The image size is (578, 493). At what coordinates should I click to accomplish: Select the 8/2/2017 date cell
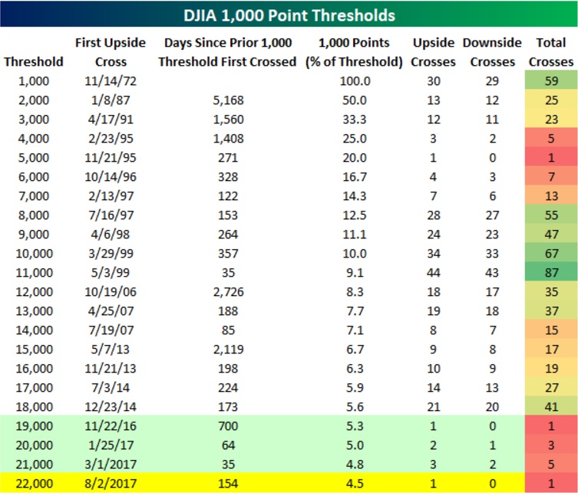pos(104,481)
